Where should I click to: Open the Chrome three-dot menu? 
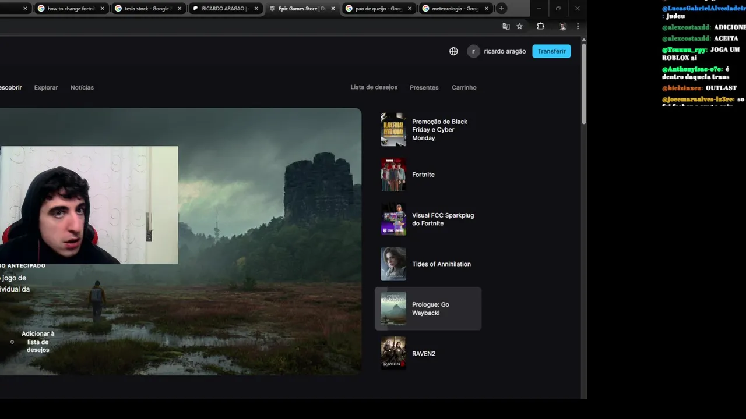coord(578,26)
